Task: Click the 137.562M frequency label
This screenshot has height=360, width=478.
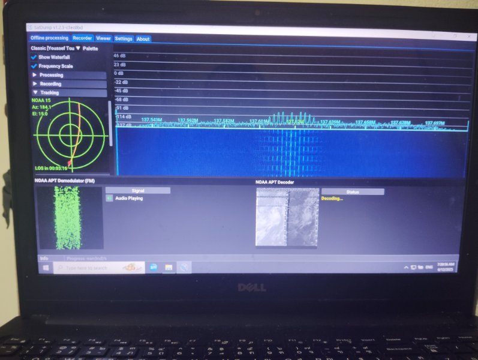Action: [188, 120]
